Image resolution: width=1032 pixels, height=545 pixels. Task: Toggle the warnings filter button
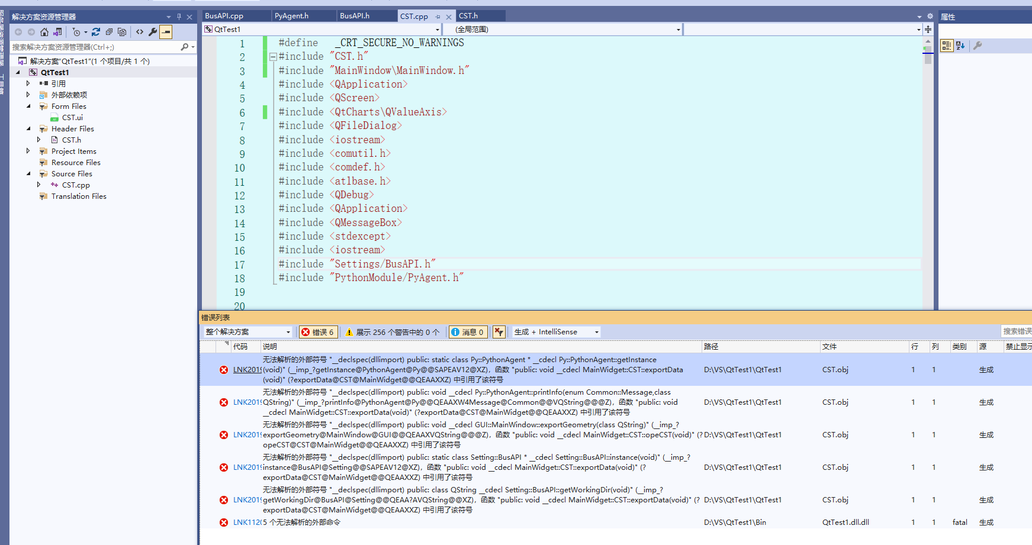click(393, 332)
